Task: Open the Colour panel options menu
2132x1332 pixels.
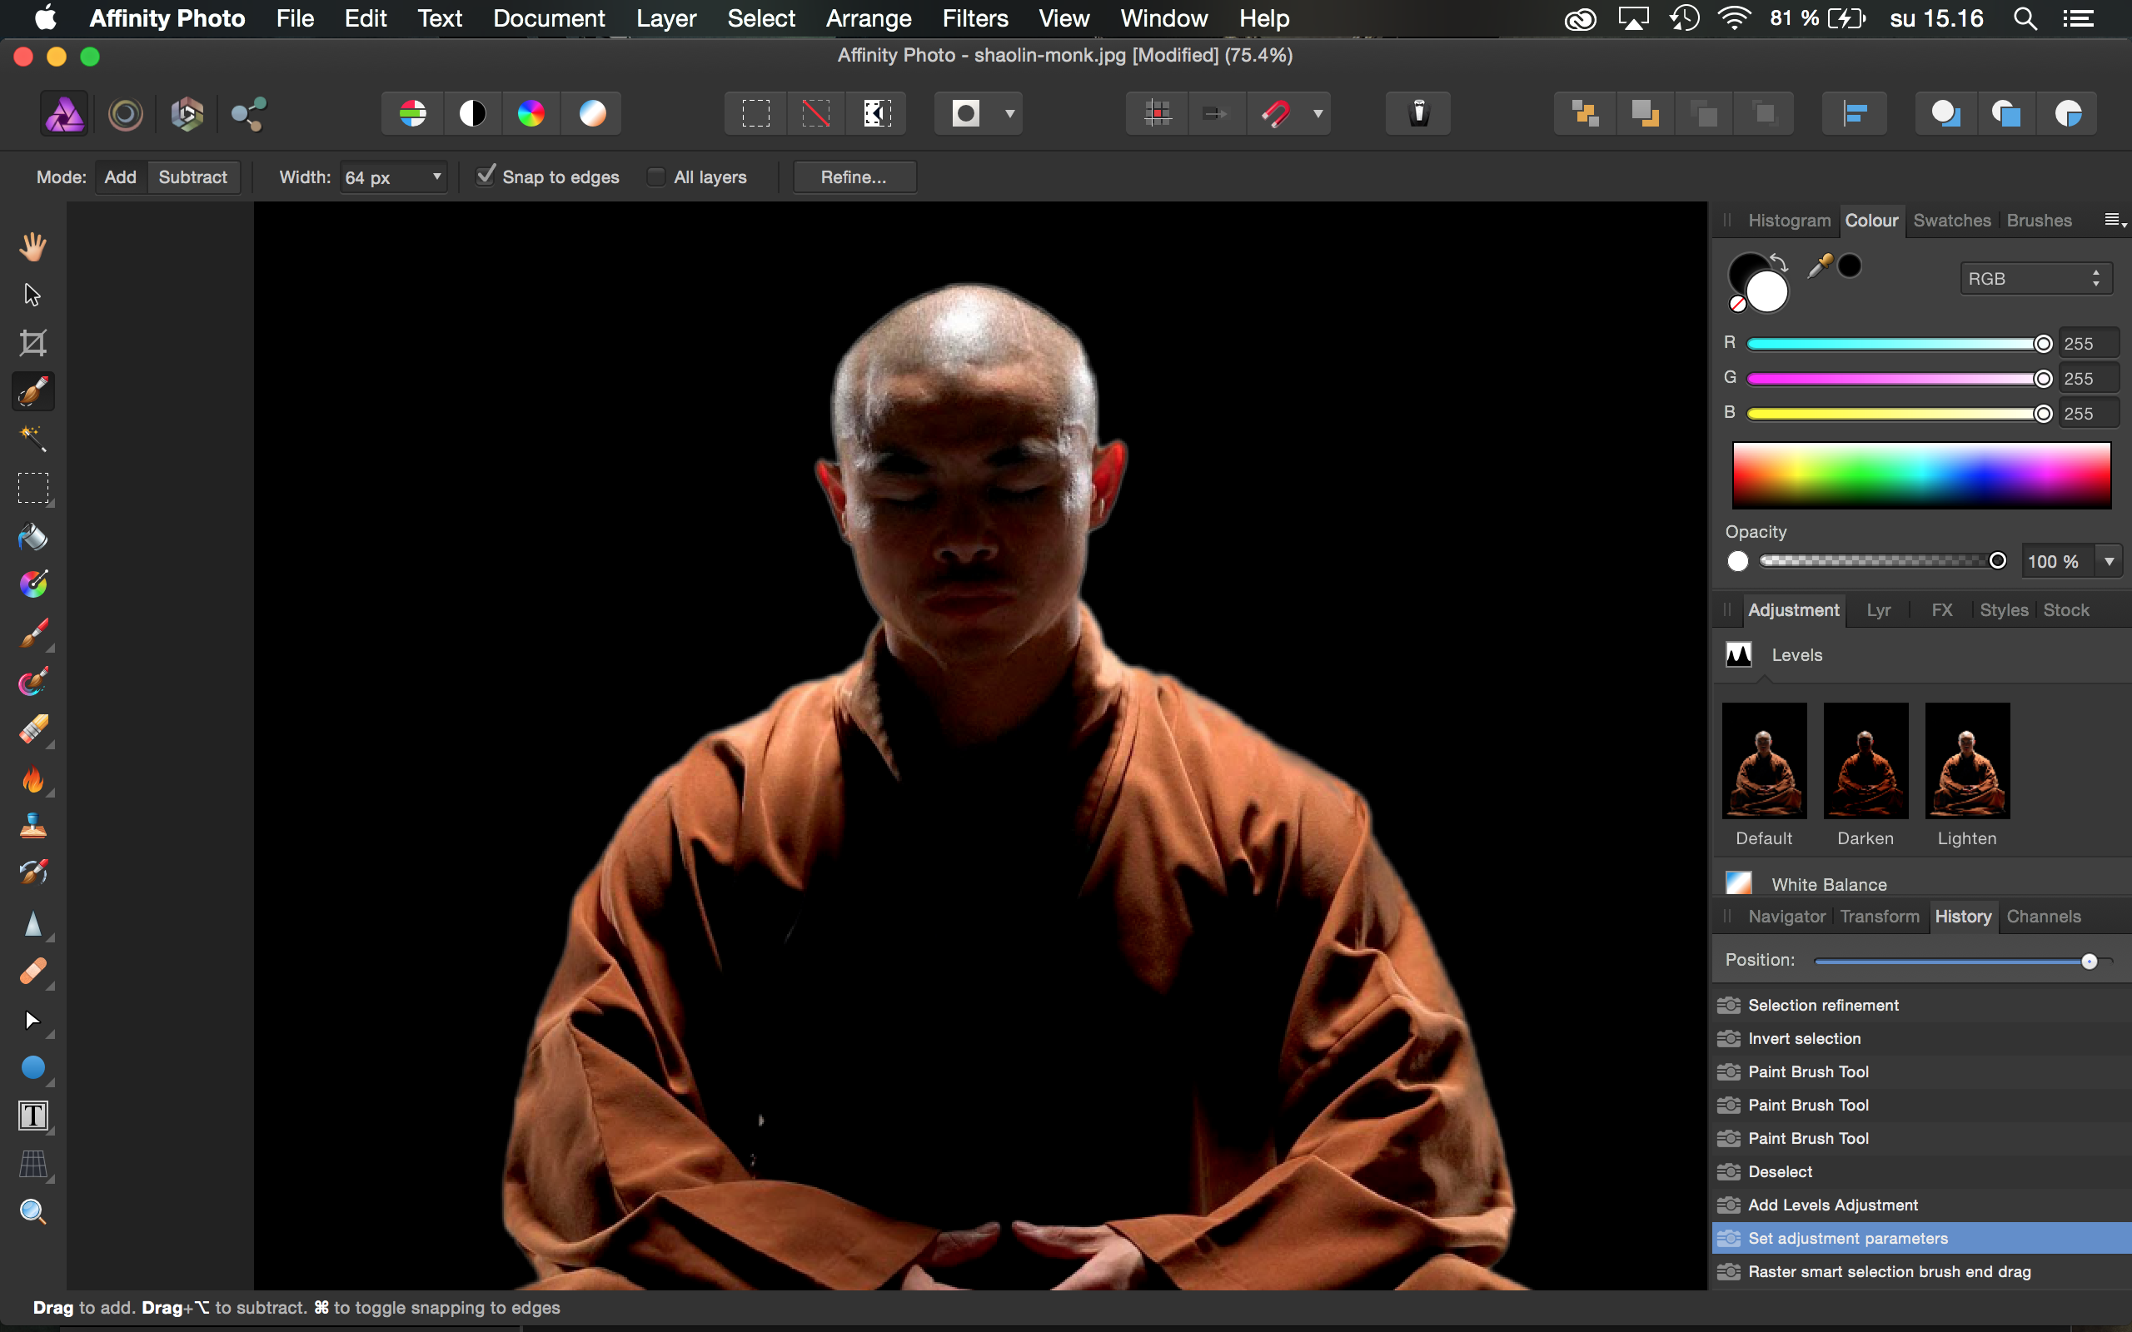Action: 2115,221
